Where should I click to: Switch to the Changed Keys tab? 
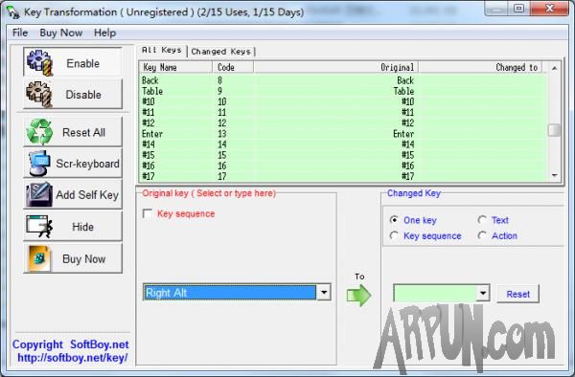pos(220,52)
